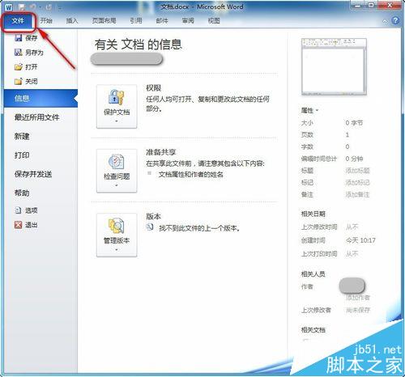
Task: Click the 版本 heading text
Action: pyautogui.click(x=153, y=216)
